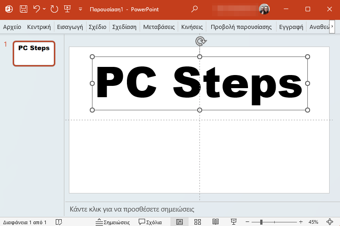The height and width of the screenshot is (226, 340).
Task: Click the notes area to add notes
Action: point(202,209)
